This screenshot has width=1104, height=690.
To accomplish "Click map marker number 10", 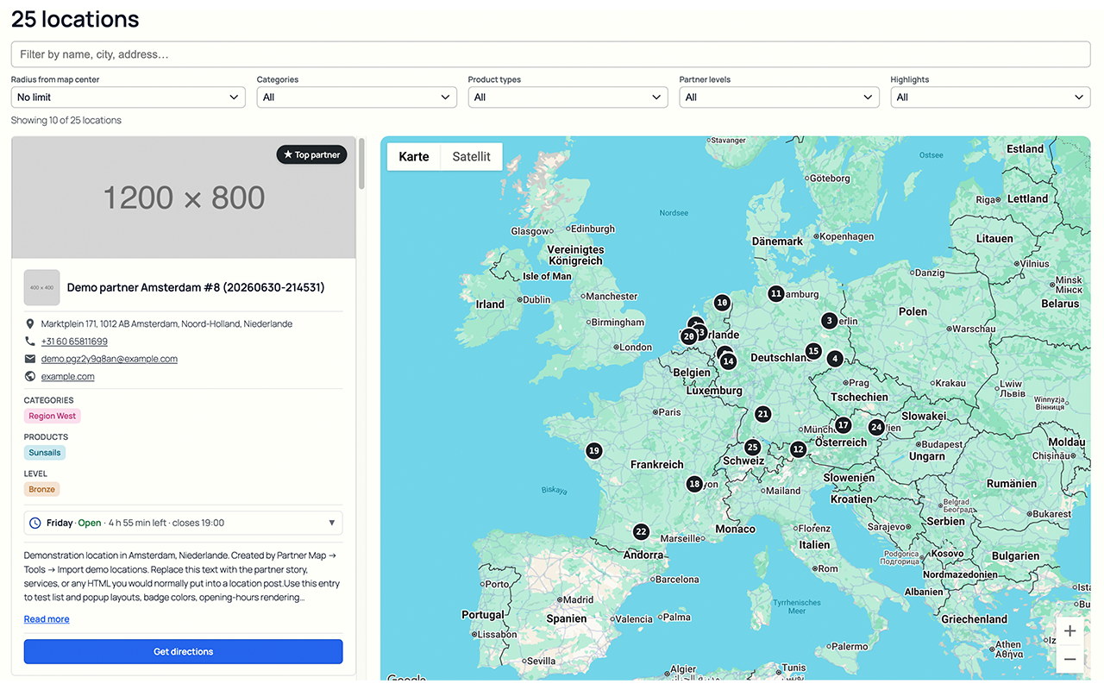I will tap(722, 303).
